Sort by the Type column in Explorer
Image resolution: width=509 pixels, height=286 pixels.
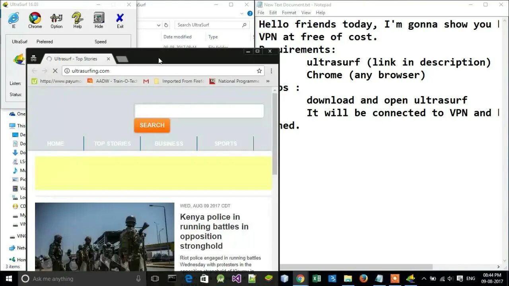click(x=213, y=37)
